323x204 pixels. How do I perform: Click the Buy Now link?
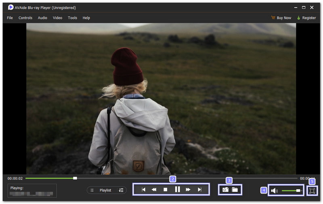pyautogui.click(x=281, y=18)
